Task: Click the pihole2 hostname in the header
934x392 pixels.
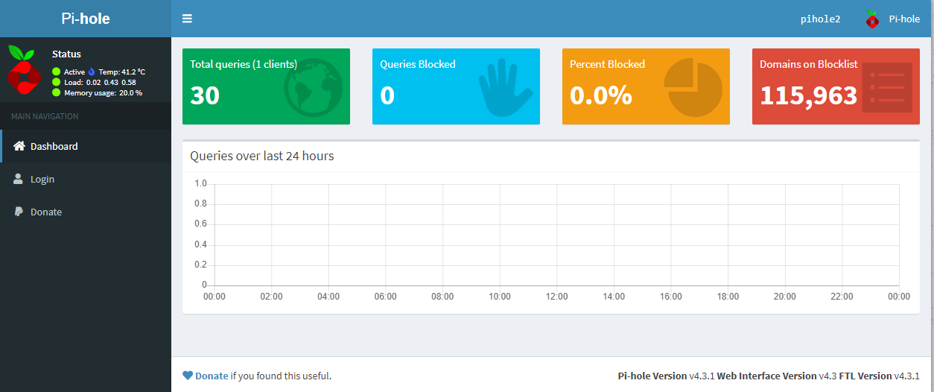Action: (x=820, y=19)
